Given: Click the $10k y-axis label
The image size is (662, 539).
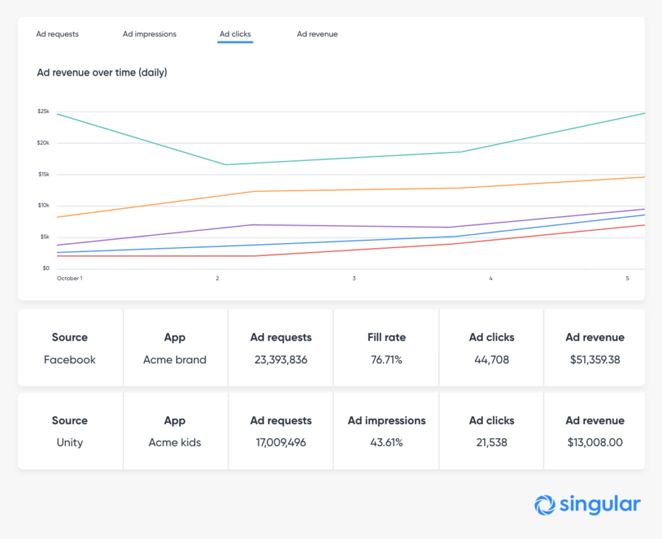Looking at the screenshot, I should click(43, 206).
